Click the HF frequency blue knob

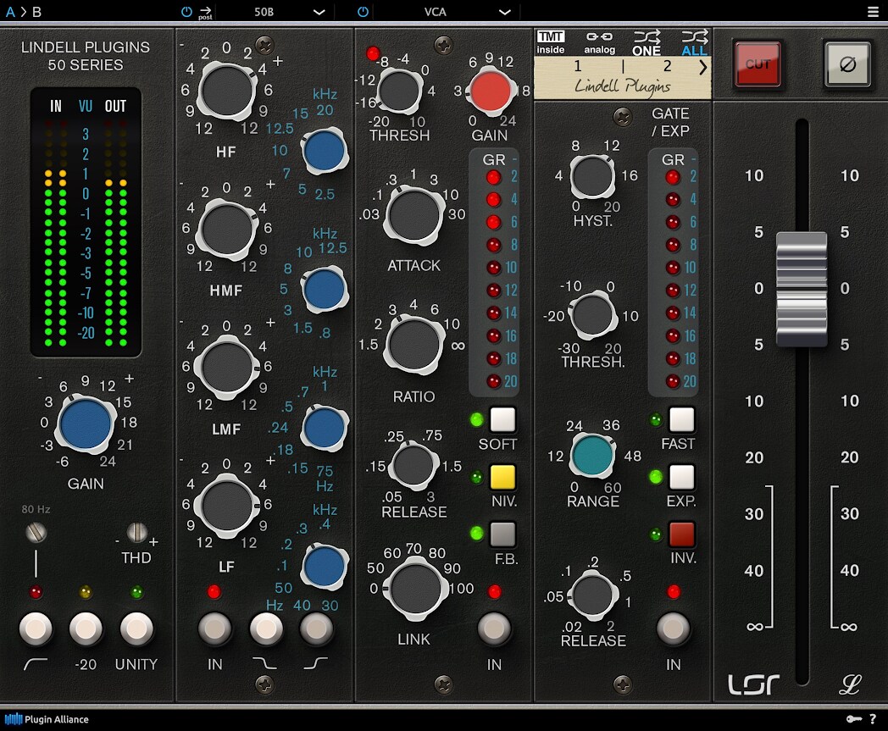324,151
